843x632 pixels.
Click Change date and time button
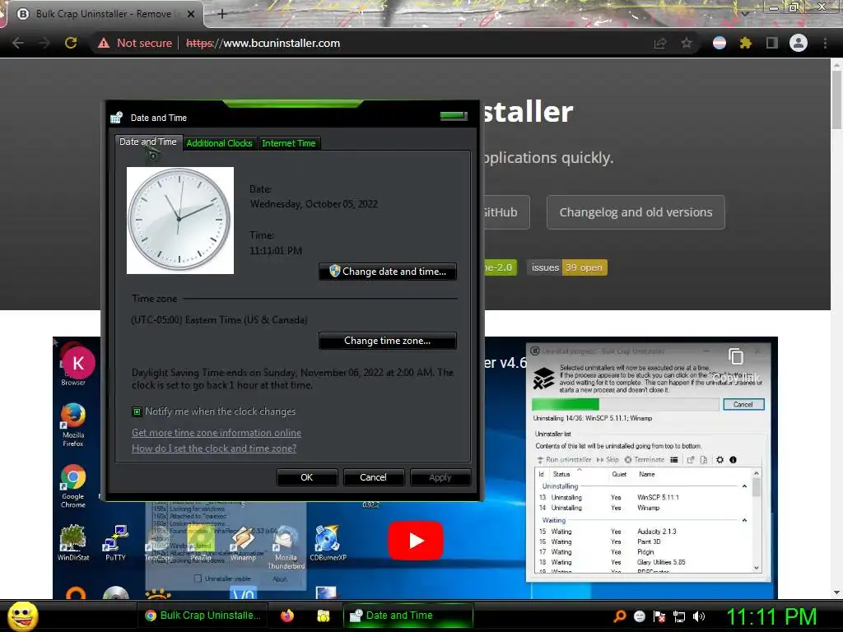tap(388, 272)
